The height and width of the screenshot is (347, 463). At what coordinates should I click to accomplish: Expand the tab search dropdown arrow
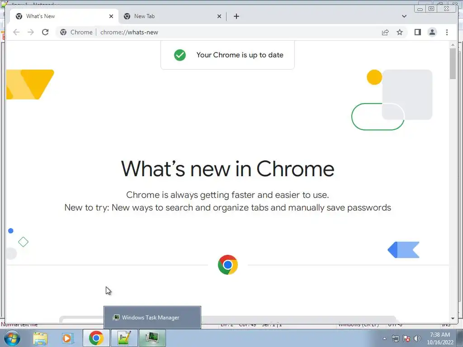(404, 16)
